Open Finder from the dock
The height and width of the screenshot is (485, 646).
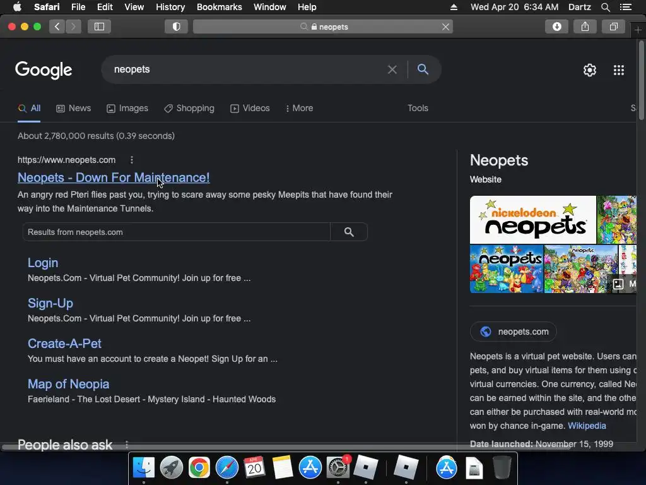coord(143,468)
